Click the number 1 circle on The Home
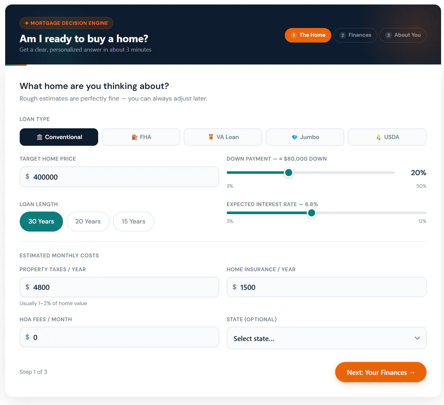 [294, 35]
